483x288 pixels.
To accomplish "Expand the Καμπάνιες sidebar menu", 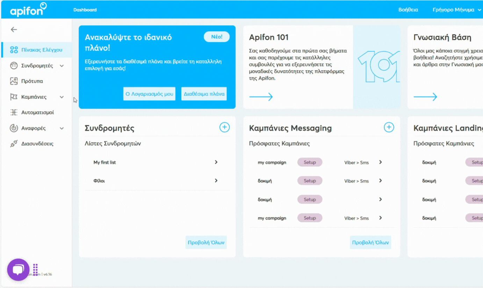I will tap(62, 97).
